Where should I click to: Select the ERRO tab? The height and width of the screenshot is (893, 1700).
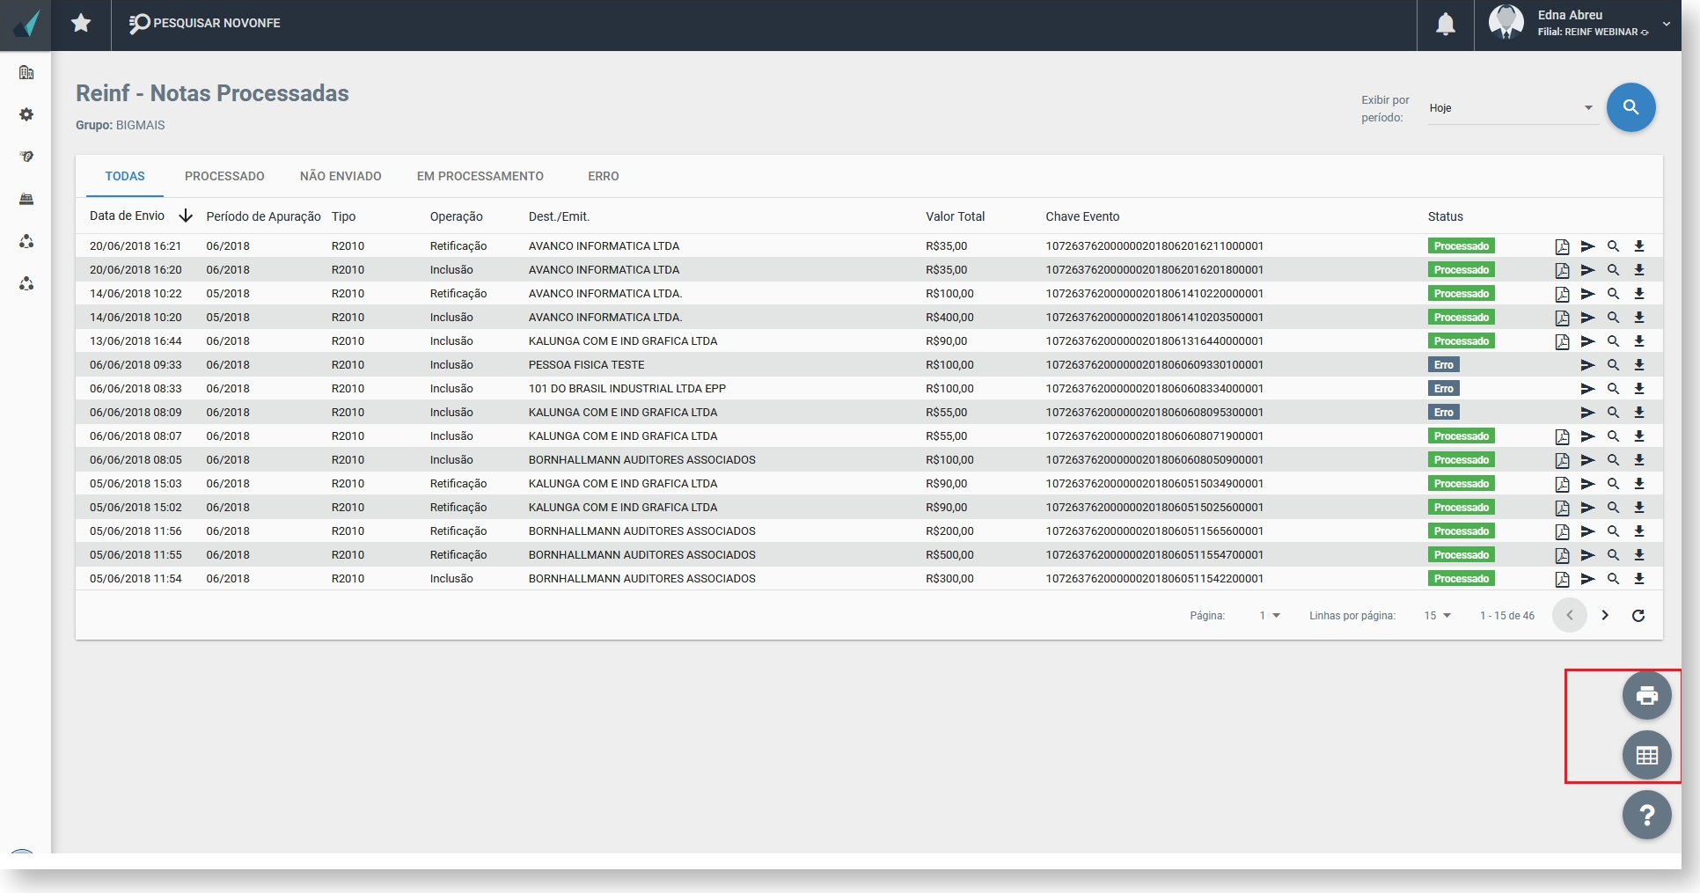coord(604,176)
